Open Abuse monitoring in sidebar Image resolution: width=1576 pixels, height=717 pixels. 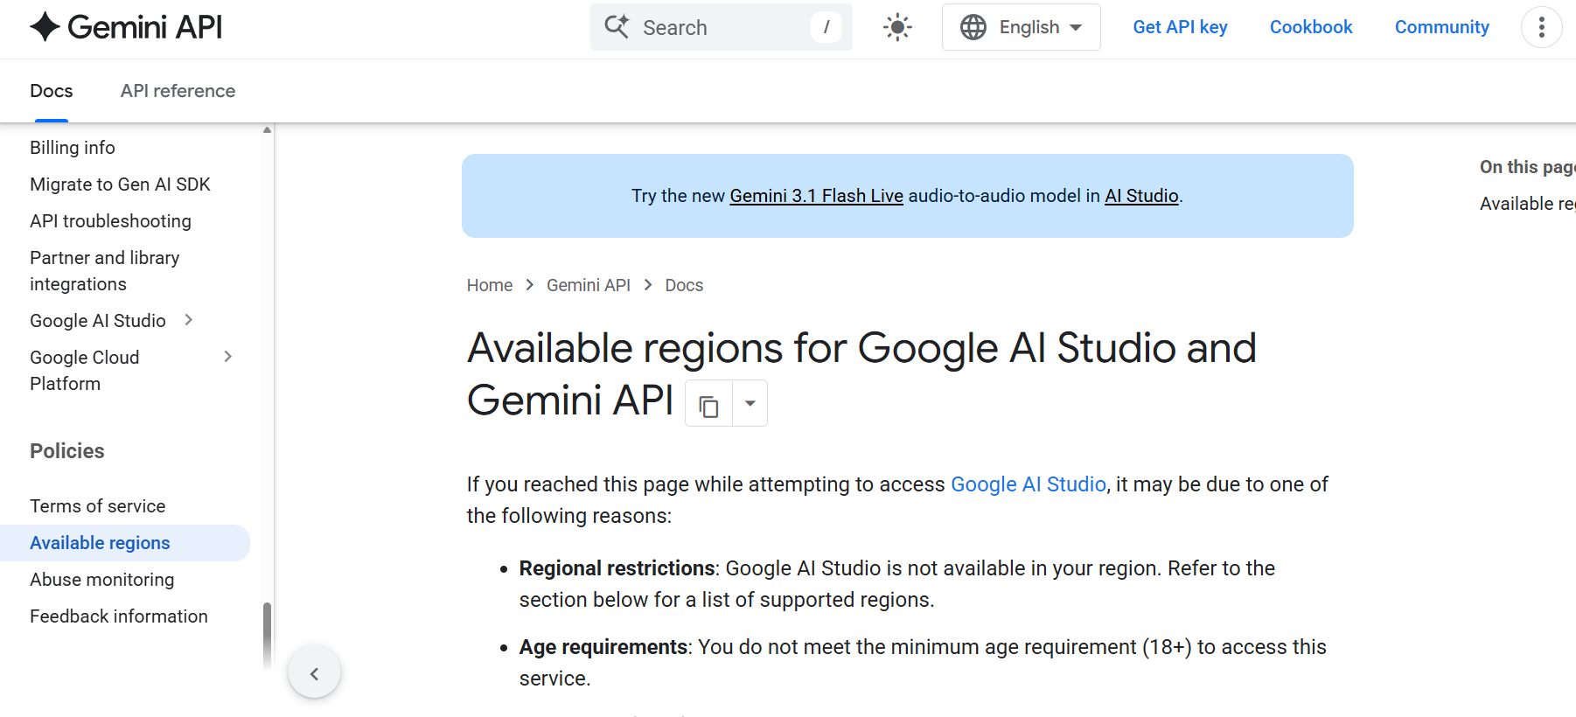[102, 580]
